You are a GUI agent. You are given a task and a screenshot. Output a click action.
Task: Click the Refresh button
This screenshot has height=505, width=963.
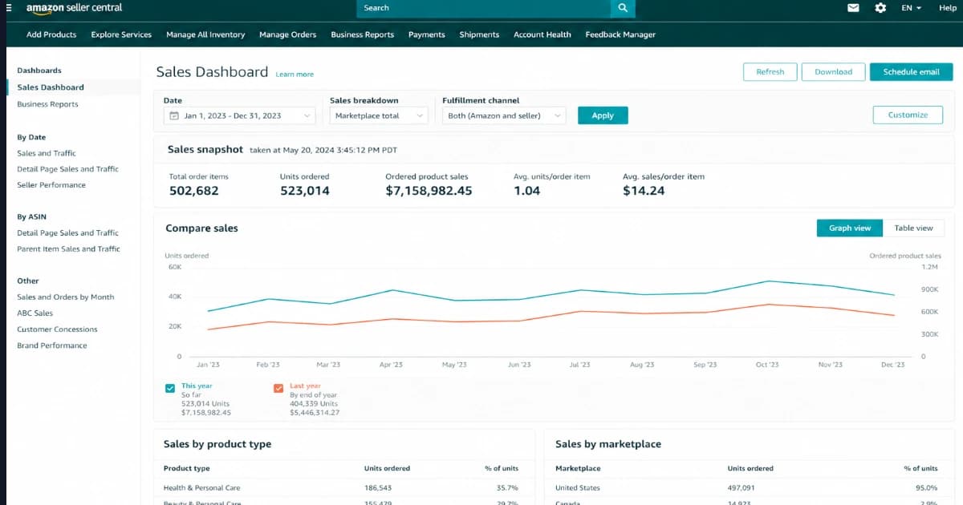pos(770,72)
